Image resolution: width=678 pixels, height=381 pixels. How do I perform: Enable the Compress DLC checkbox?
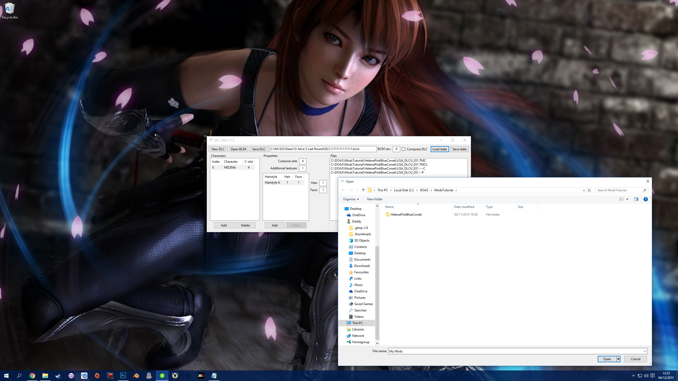tap(404, 149)
